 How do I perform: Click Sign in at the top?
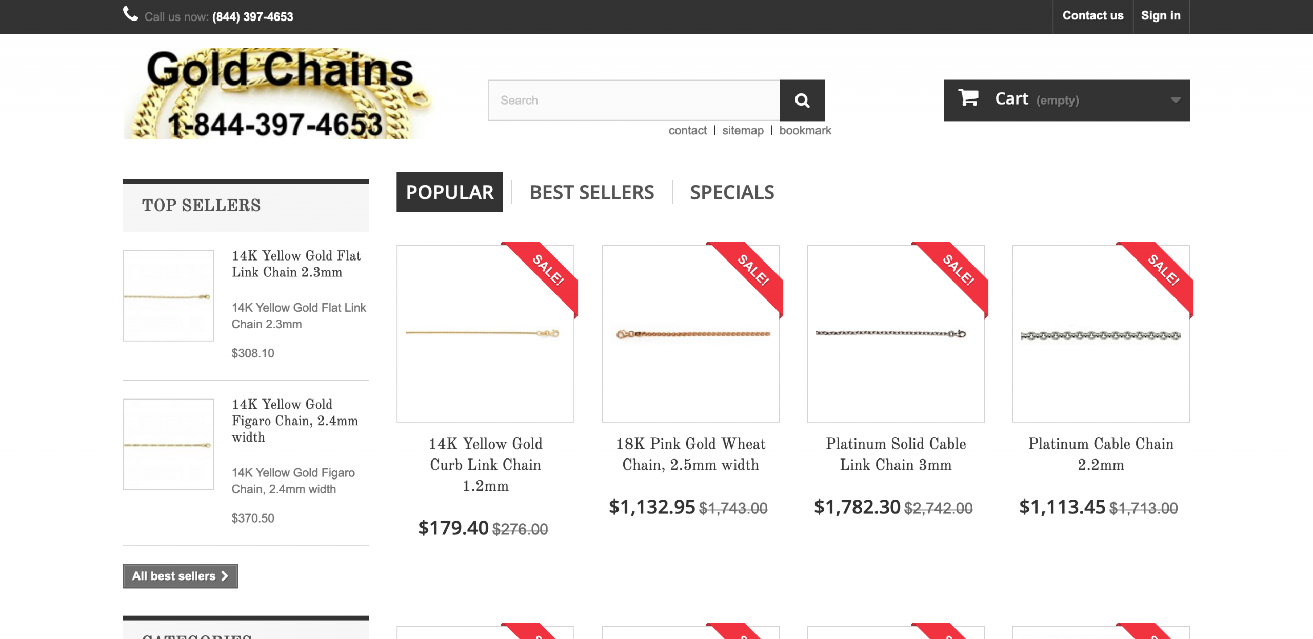click(1160, 16)
